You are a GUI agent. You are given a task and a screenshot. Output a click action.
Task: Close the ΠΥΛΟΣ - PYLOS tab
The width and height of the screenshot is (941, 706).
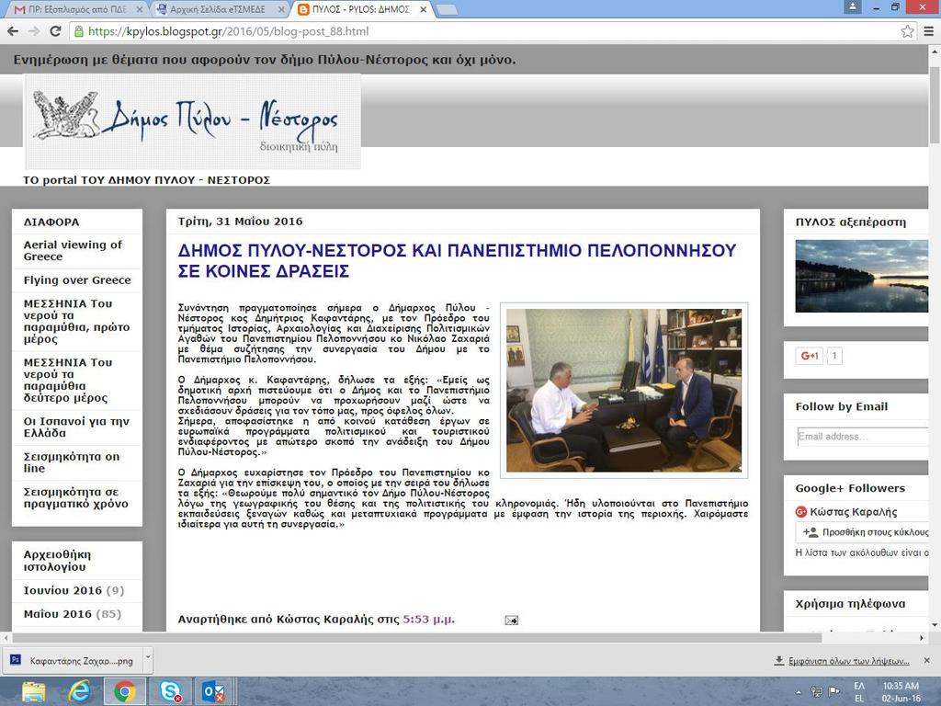coord(424,9)
